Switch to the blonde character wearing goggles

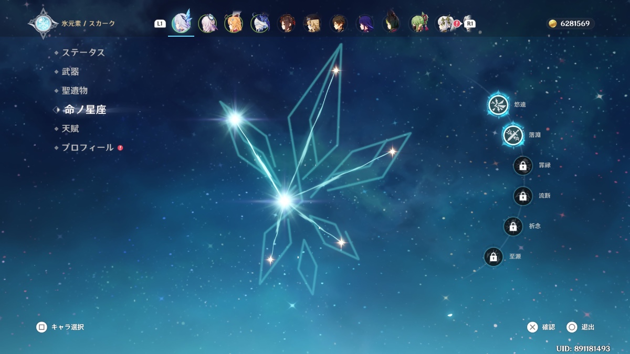pos(312,24)
